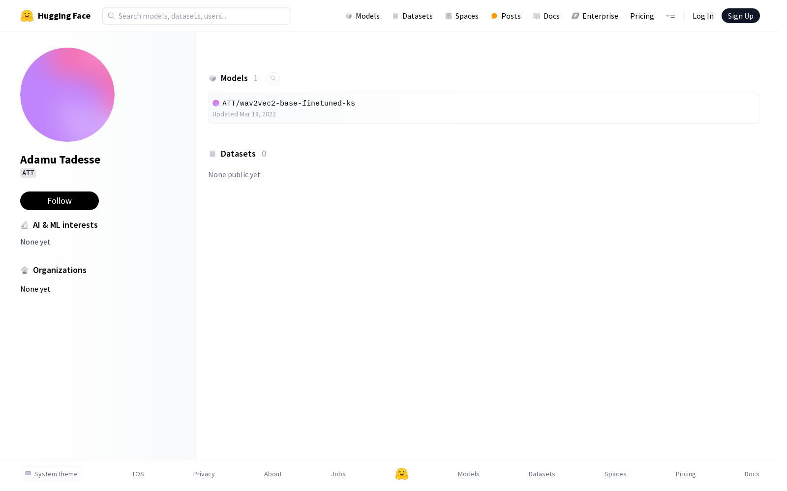Click the Datasets section icon
The width and height of the screenshot is (787, 491).
212,154
